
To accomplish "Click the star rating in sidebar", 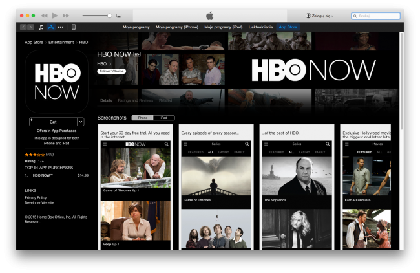I will tap(34, 155).
